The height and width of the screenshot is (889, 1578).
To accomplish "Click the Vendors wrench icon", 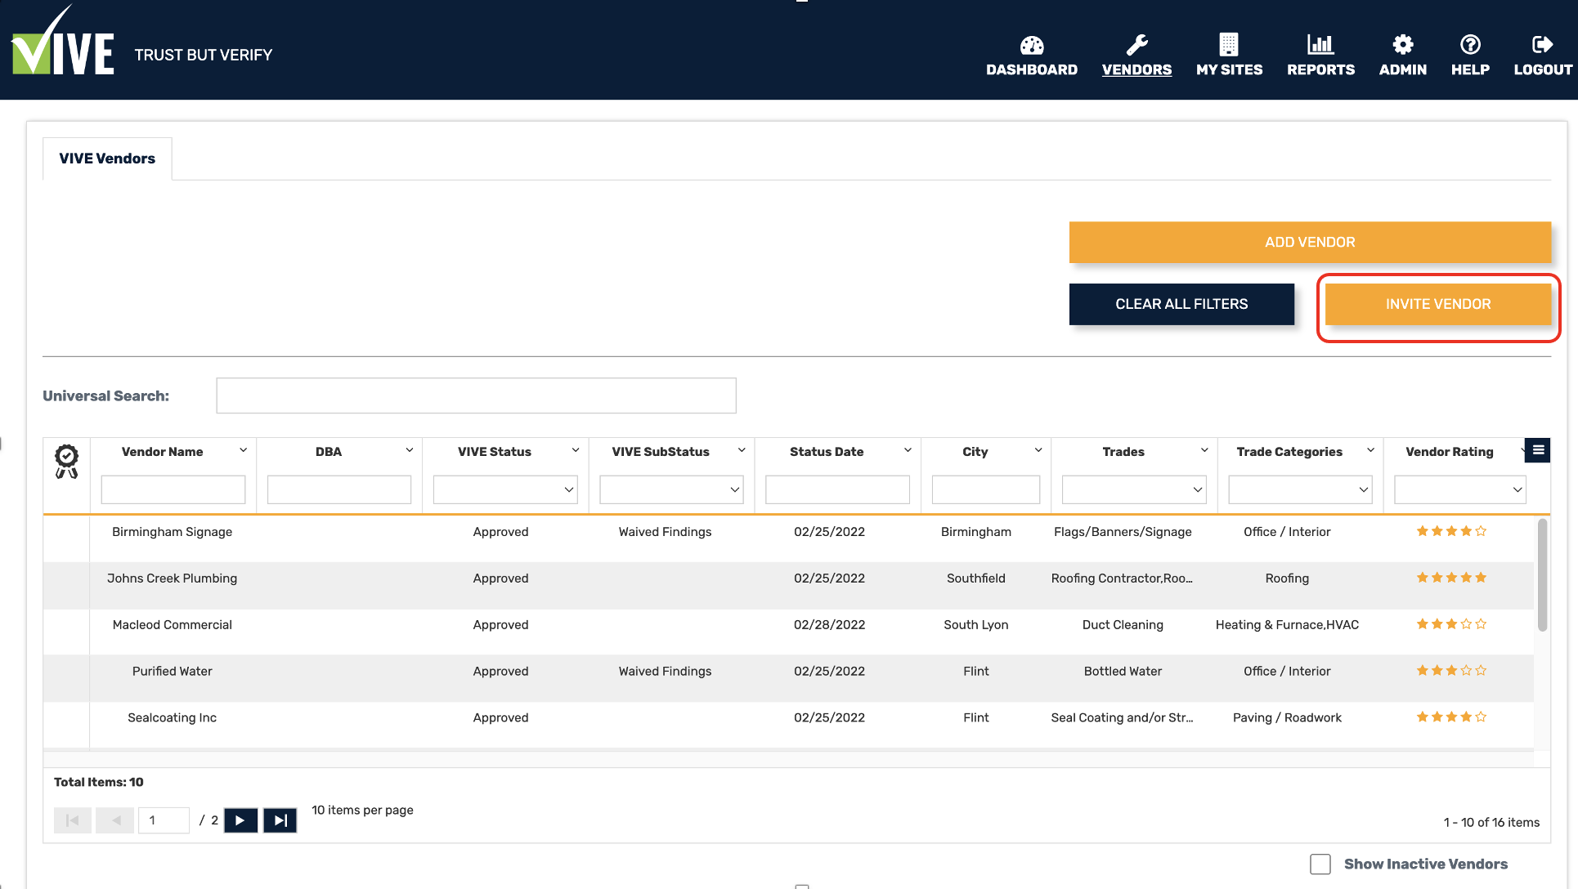I will click(x=1136, y=44).
